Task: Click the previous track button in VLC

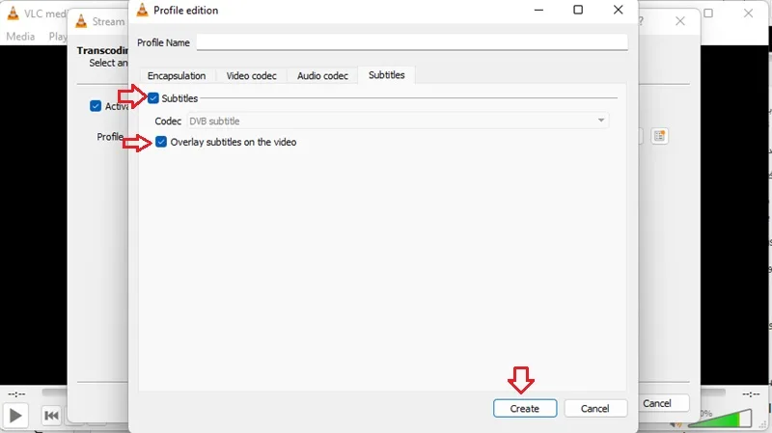Action: point(51,416)
